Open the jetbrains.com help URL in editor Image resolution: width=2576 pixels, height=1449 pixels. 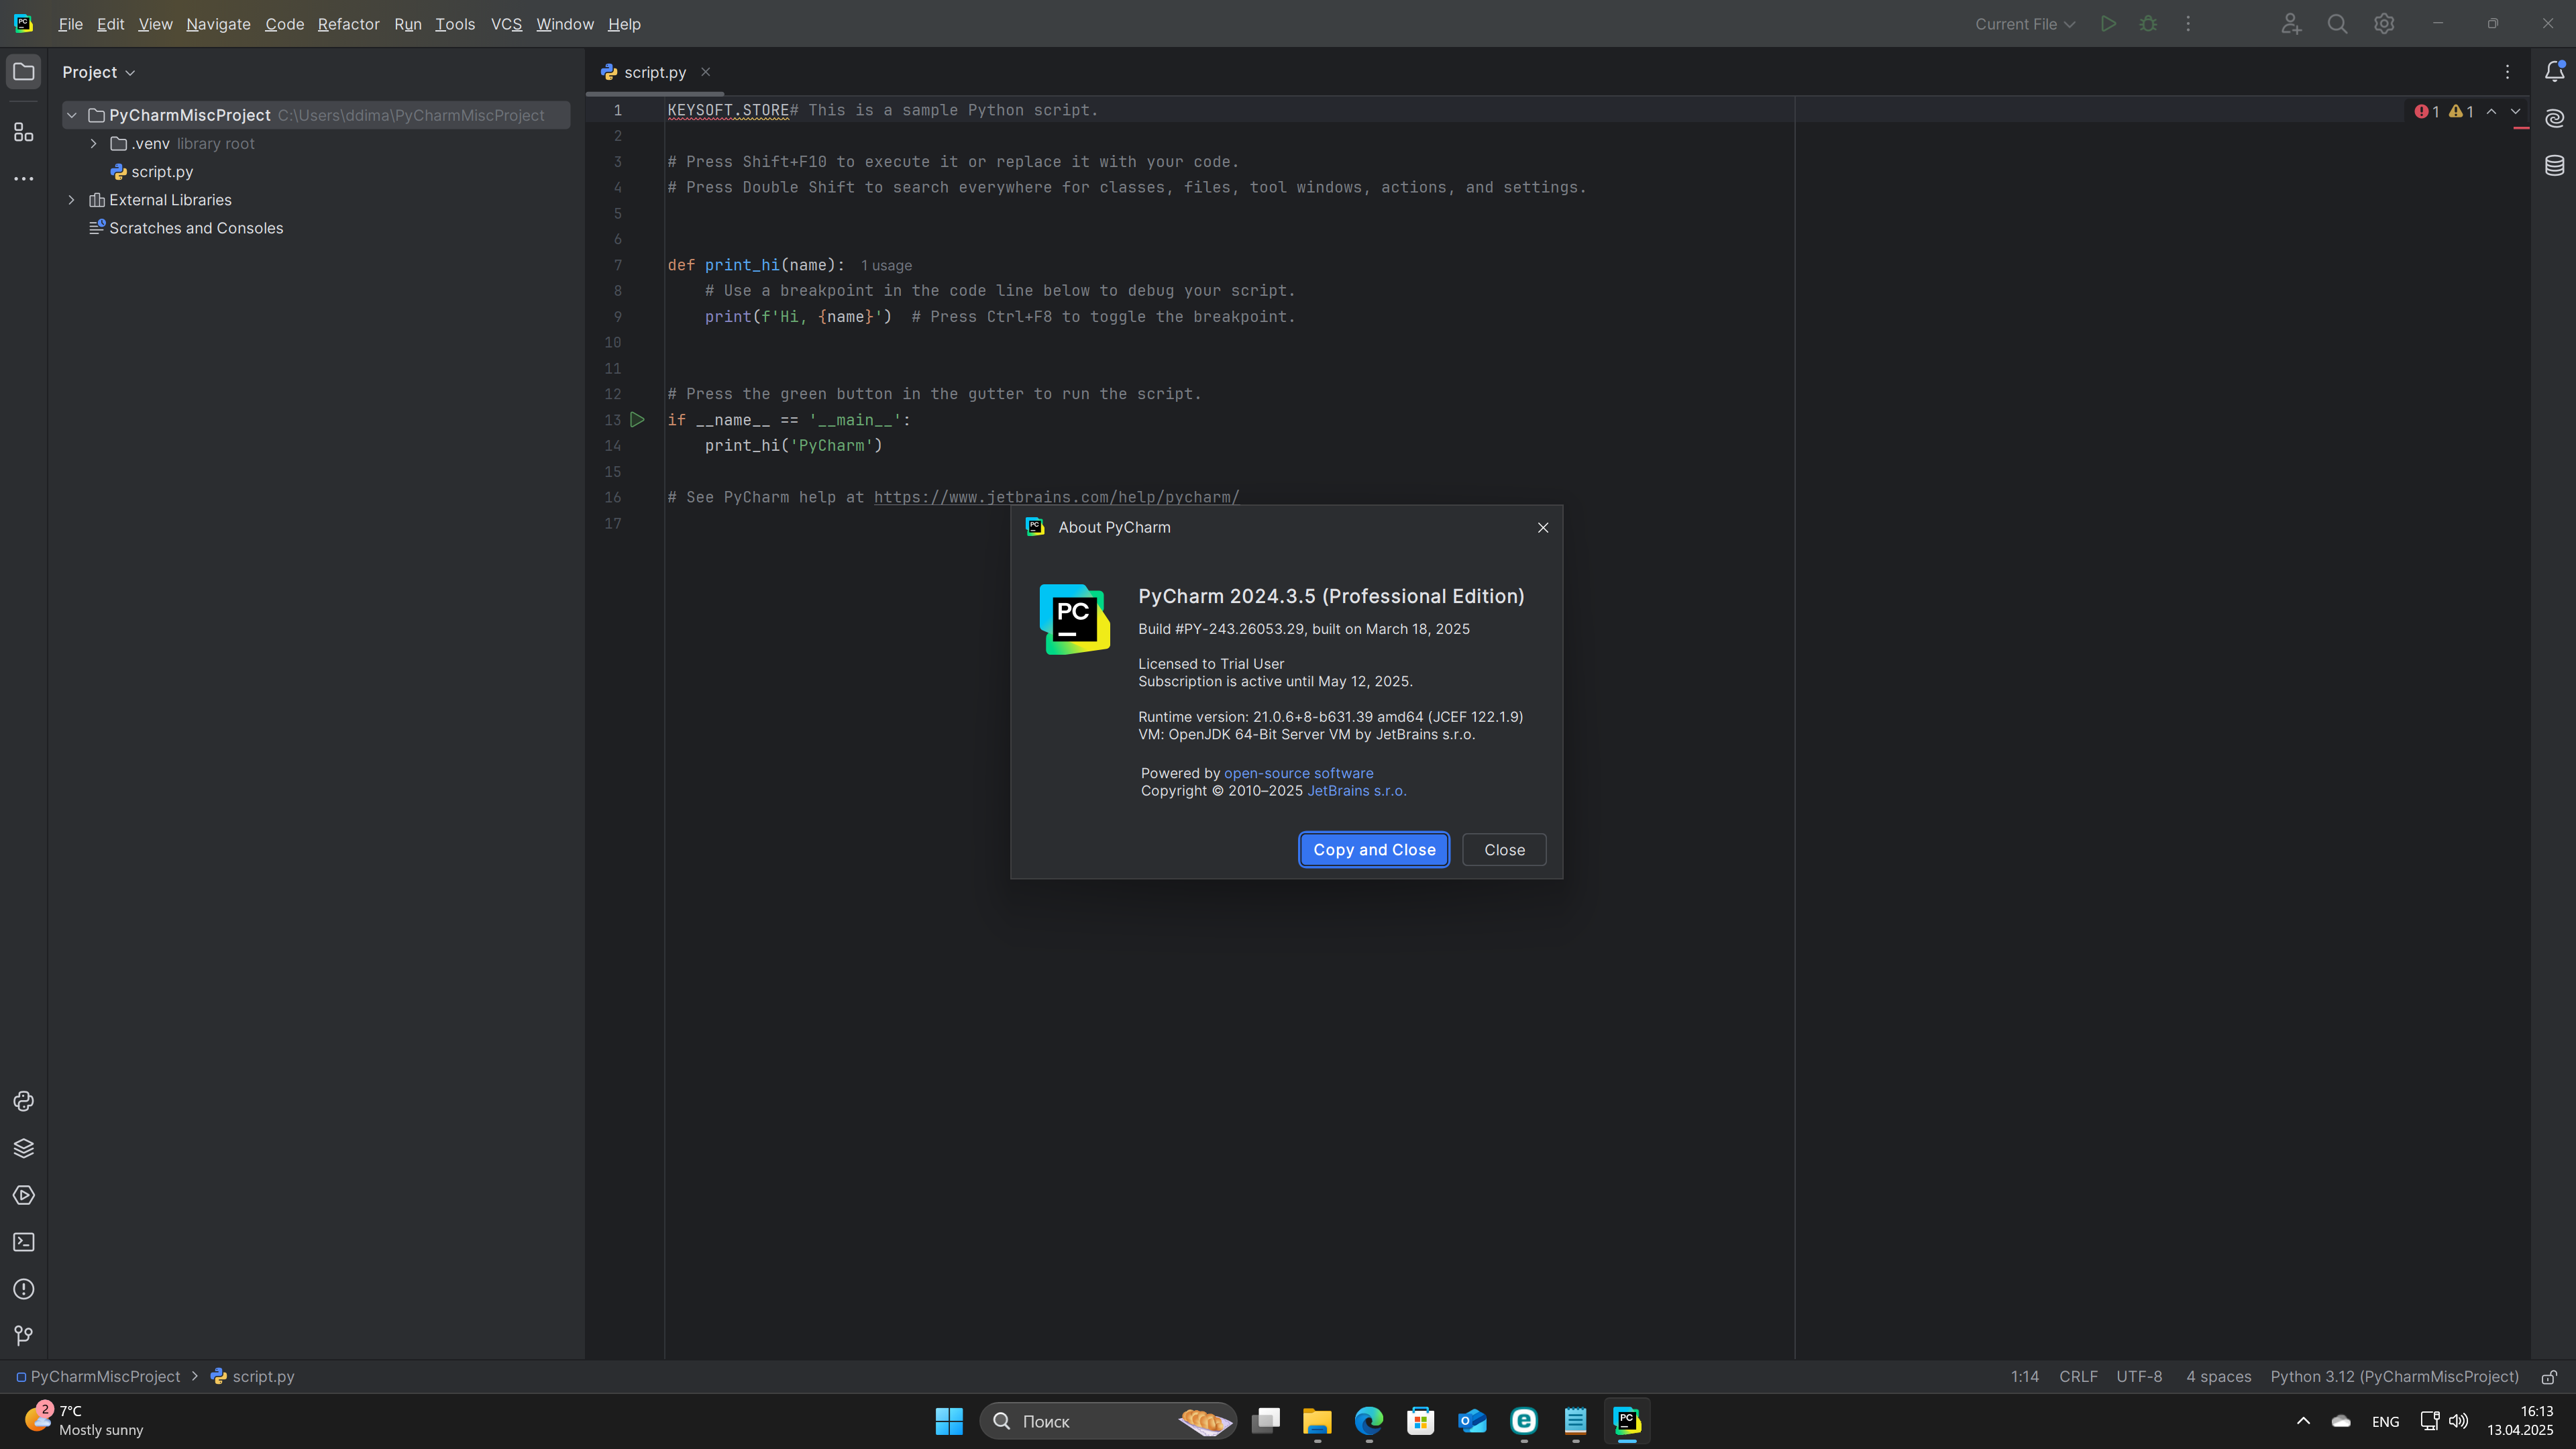(x=1056, y=497)
